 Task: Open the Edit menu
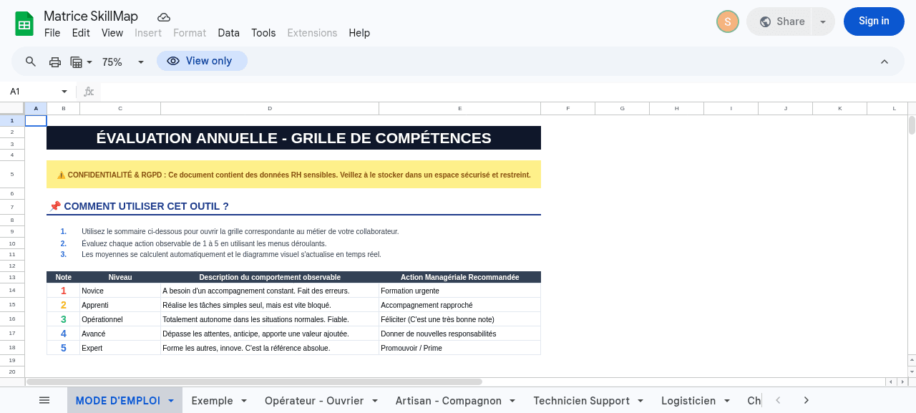(x=81, y=33)
